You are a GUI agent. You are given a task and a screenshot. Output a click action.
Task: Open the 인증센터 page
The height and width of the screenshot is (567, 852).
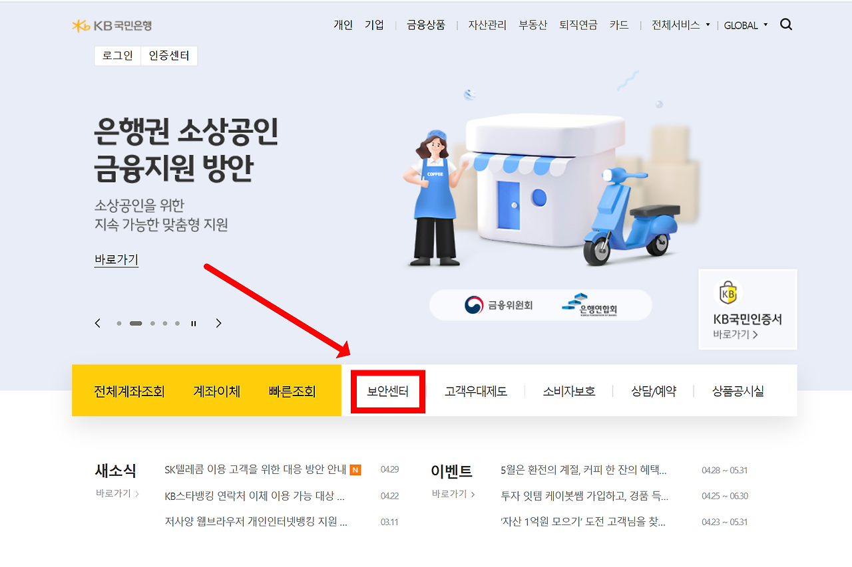click(169, 55)
